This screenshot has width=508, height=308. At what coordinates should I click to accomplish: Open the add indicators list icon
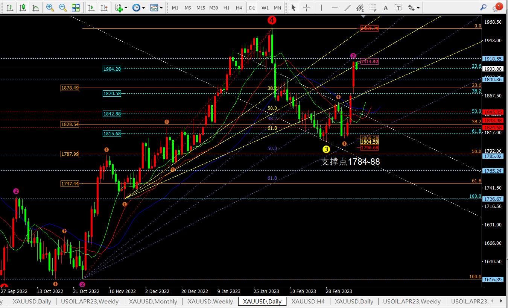[119, 8]
